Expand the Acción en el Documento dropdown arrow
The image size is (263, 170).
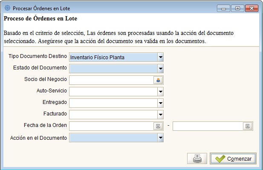tap(161, 138)
